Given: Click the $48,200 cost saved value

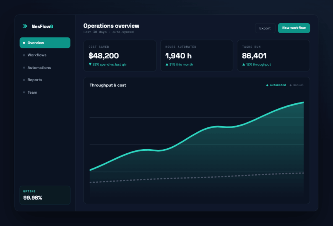Looking at the screenshot, I should tap(104, 56).
